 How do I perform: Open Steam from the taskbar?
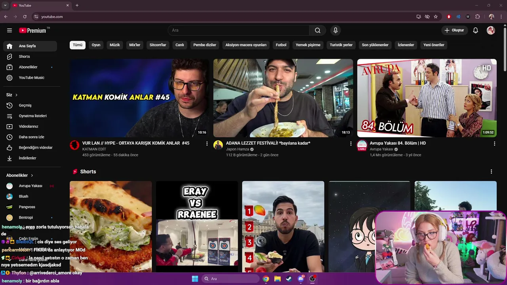289,279
